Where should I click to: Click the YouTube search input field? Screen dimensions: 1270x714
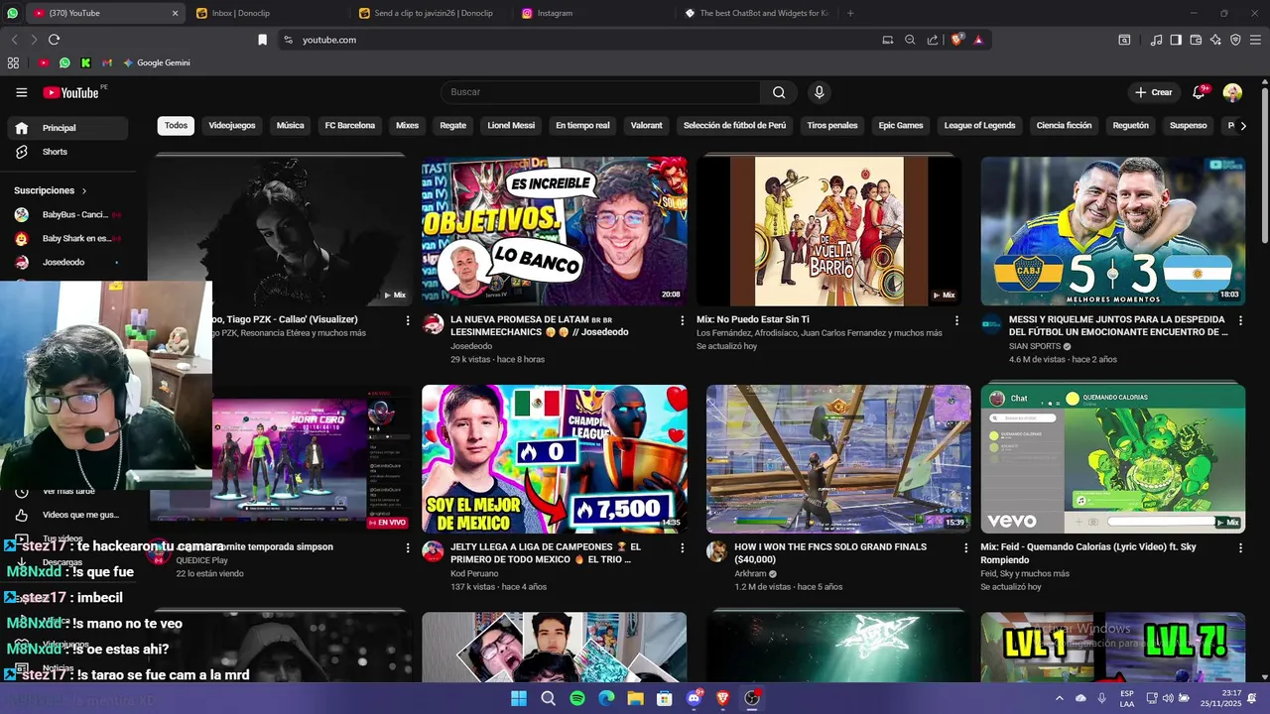pos(600,92)
